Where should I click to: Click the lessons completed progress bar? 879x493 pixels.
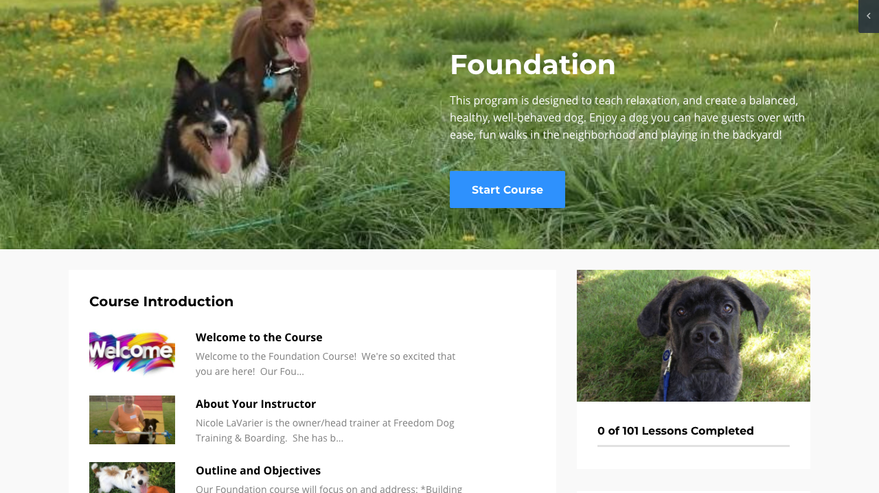tap(694, 446)
